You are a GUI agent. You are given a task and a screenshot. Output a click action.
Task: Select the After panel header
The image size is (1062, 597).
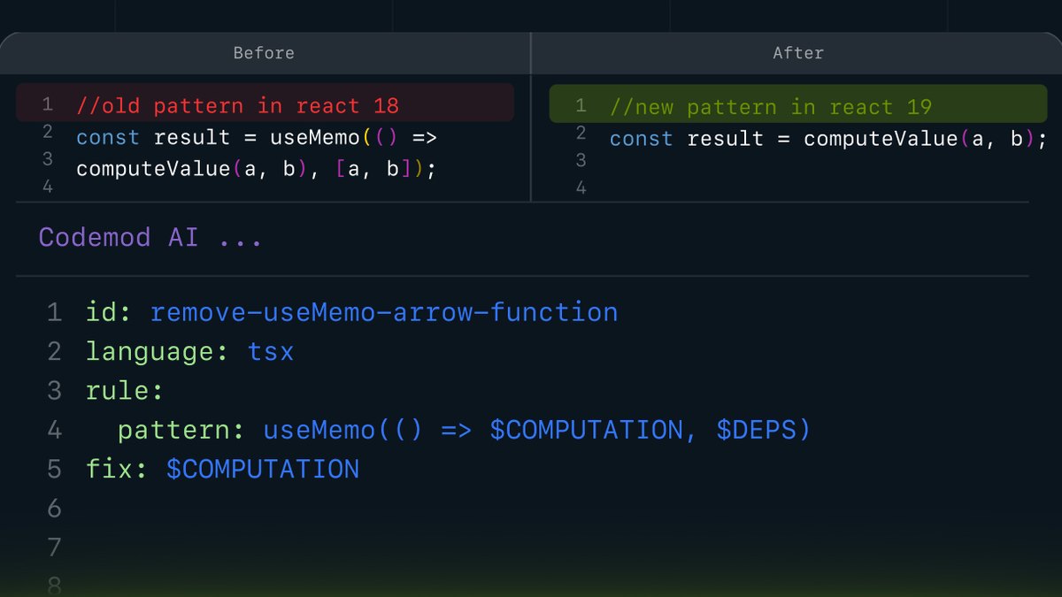pos(797,53)
